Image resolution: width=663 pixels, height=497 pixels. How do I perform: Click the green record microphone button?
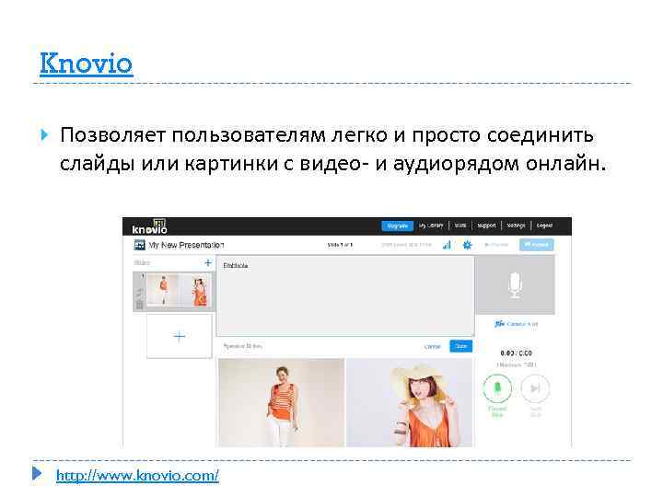pyautogui.click(x=497, y=387)
